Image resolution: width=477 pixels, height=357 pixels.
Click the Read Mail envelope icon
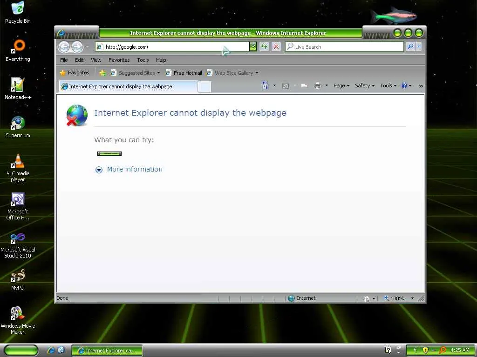304,86
